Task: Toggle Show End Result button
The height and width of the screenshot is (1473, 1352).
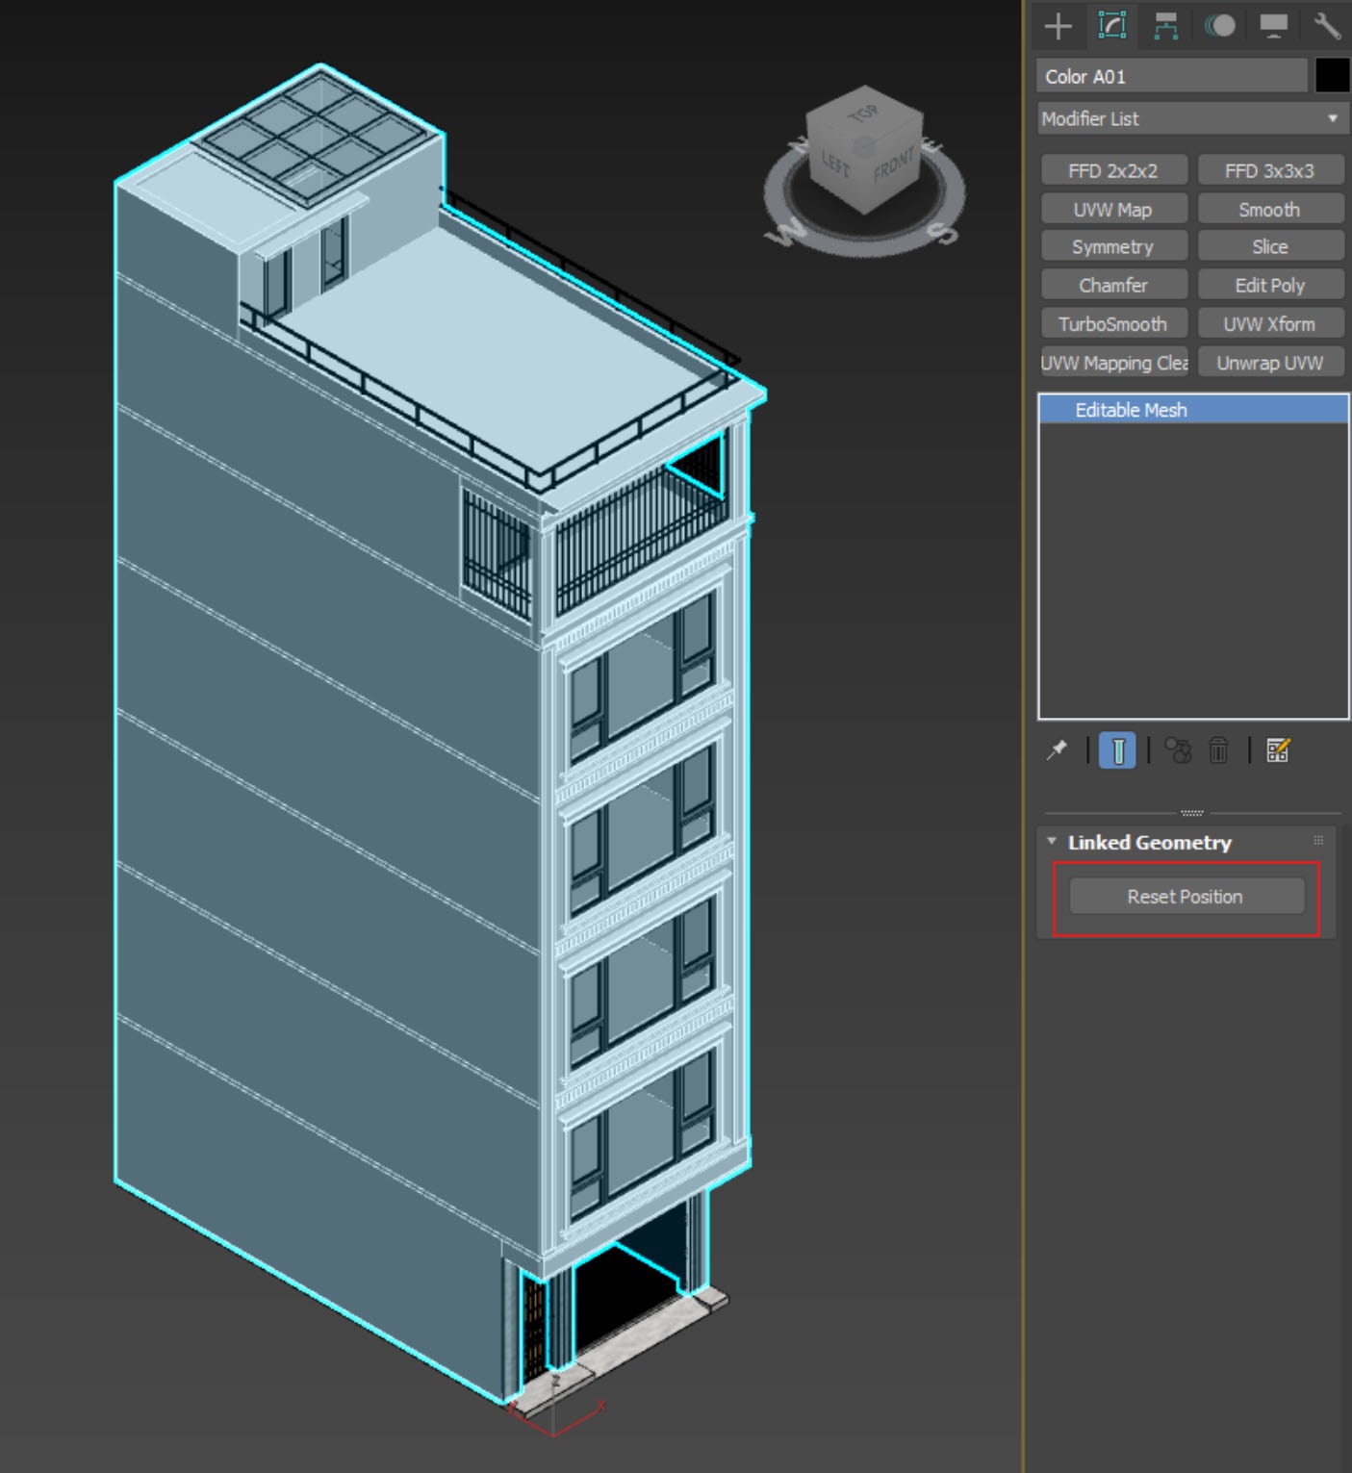Action: pyautogui.click(x=1117, y=750)
